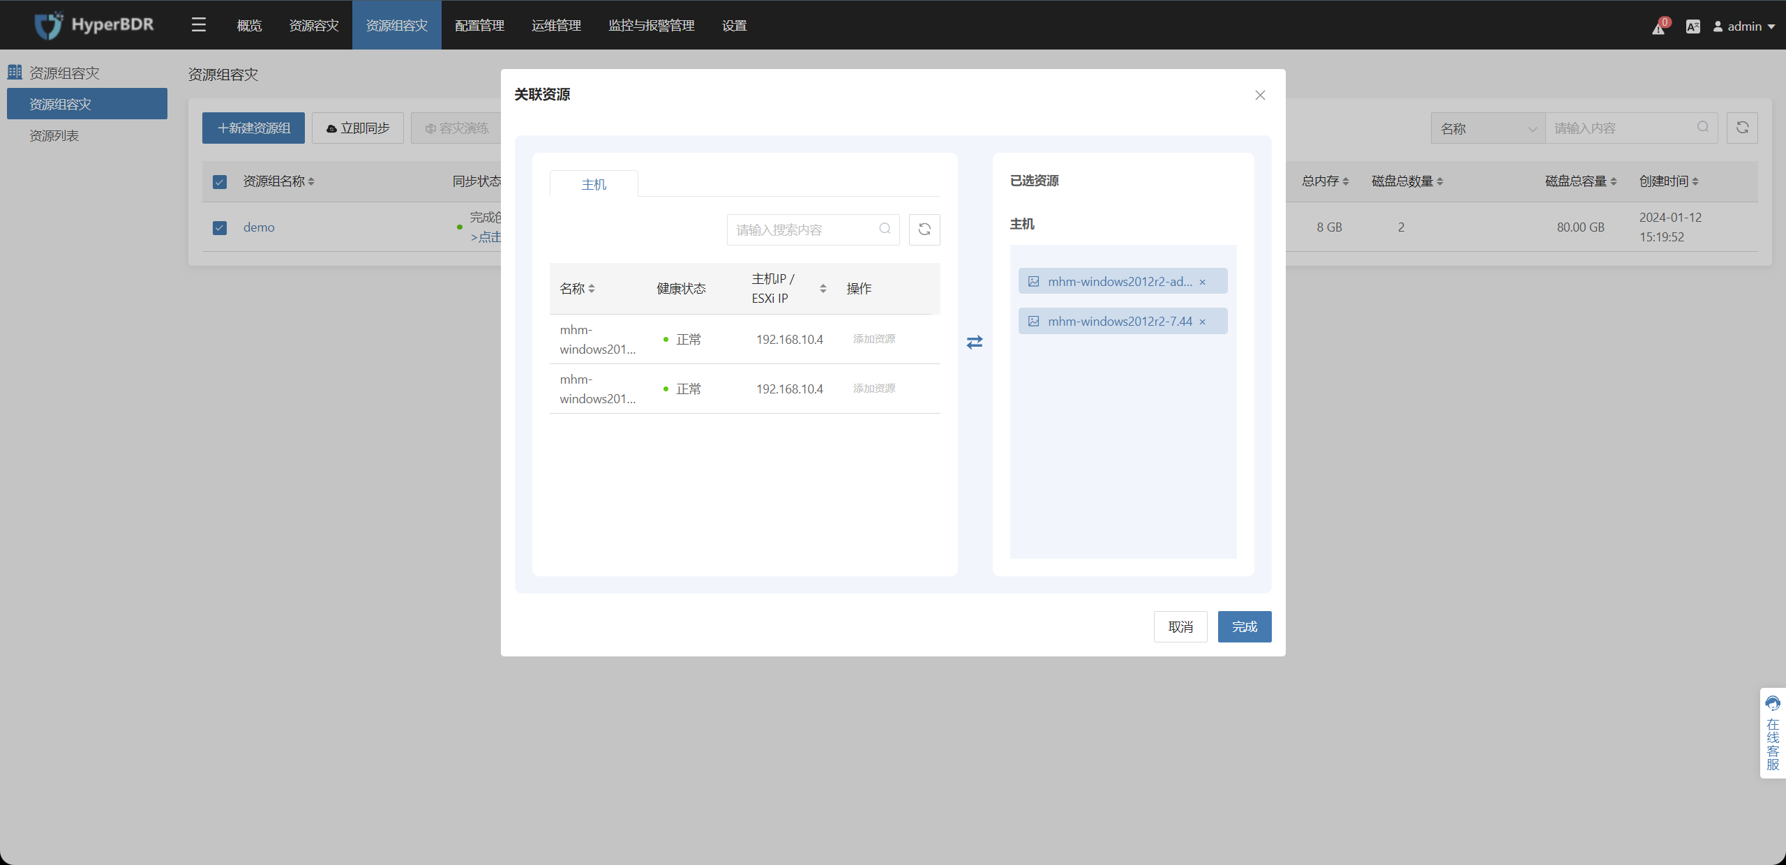Remove mhm-windows2012r2-7.44 from selected resources
This screenshot has height=865, width=1786.
[x=1202, y=322]
